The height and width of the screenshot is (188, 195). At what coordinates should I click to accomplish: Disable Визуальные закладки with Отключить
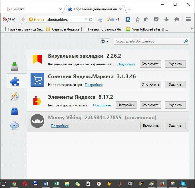[150, 64]
